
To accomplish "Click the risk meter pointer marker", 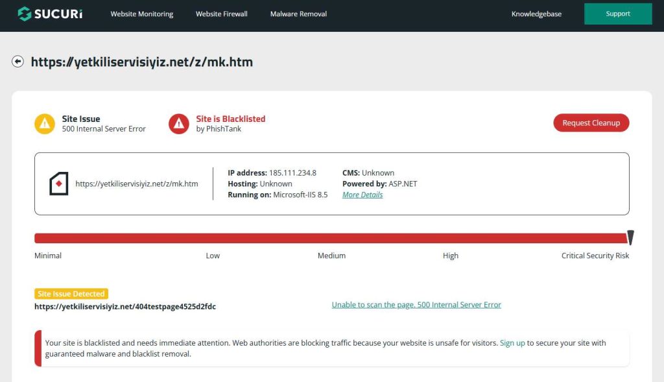I will coord(630,237).
